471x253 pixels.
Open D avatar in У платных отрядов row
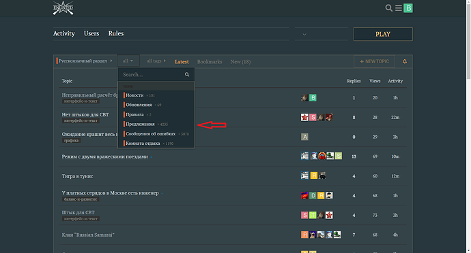coord(313,195)
